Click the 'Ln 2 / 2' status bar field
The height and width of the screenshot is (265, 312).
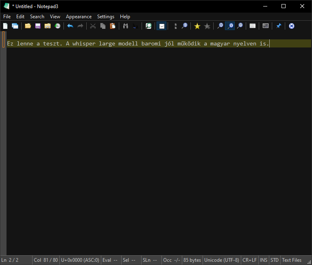(x=16, y=260)
